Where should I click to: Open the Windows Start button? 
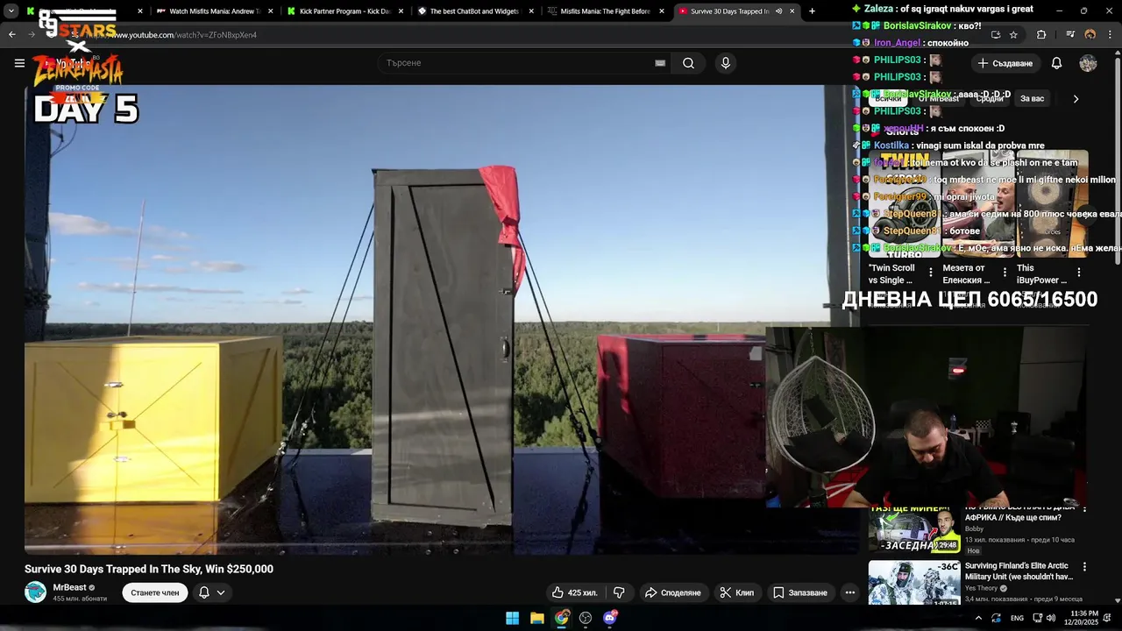[x=513, y=618]
